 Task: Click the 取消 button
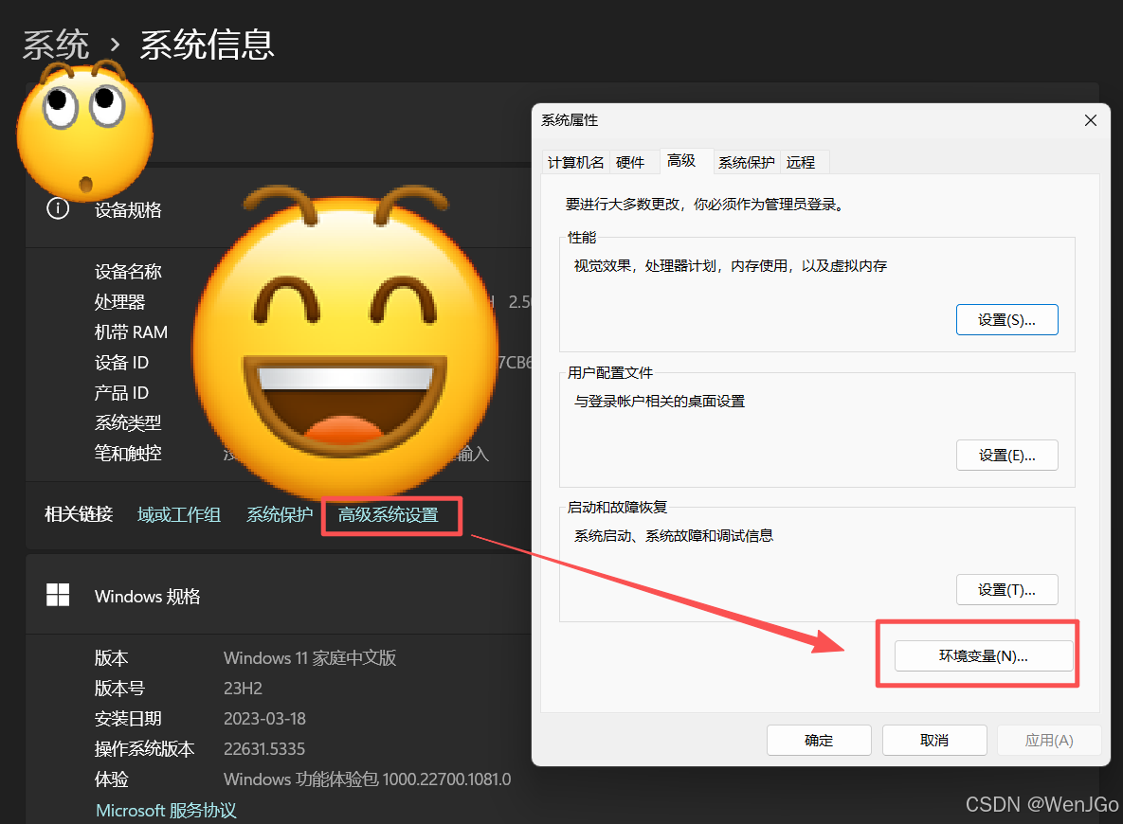coord(933,741)
